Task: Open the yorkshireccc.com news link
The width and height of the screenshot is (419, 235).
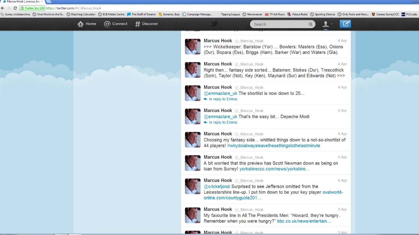Action: click(x=274, y=169)
